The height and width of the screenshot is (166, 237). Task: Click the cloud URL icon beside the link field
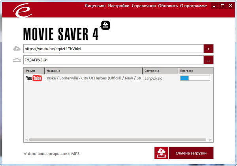tap(17, 49)
